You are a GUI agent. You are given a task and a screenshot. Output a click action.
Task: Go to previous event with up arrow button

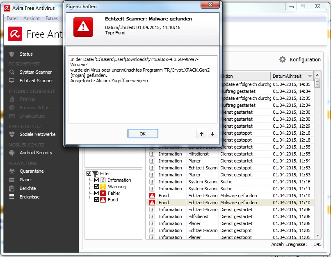click(202, 134)
